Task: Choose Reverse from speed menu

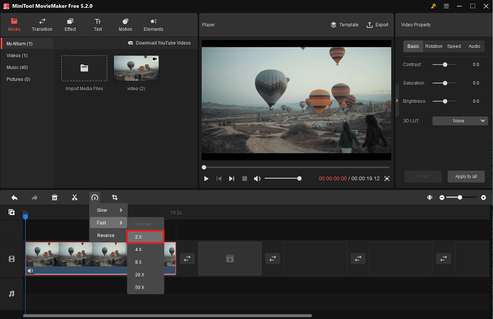Action: tap(109, 236)
